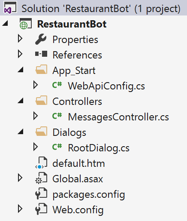Click the Properties wrench icon
The height and width of the screenshot is (221, 187).
pyautogui.click(x=41, y=39)
